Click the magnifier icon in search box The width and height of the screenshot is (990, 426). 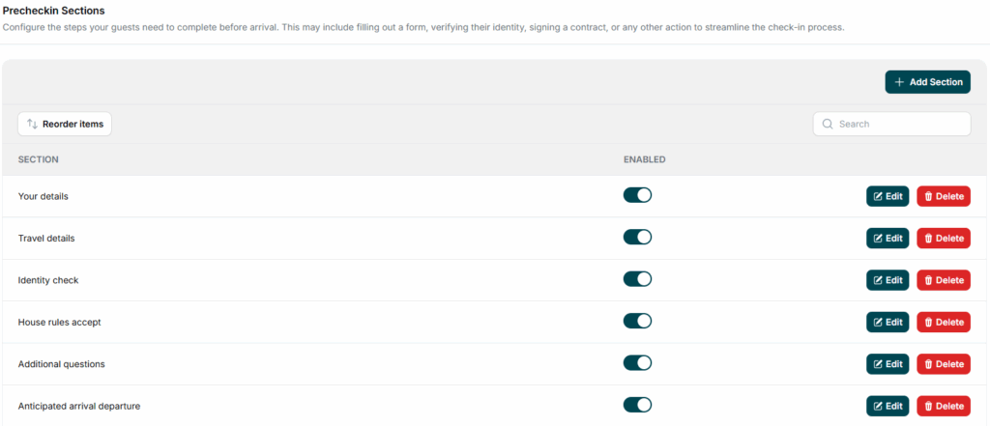click(828, 124)
